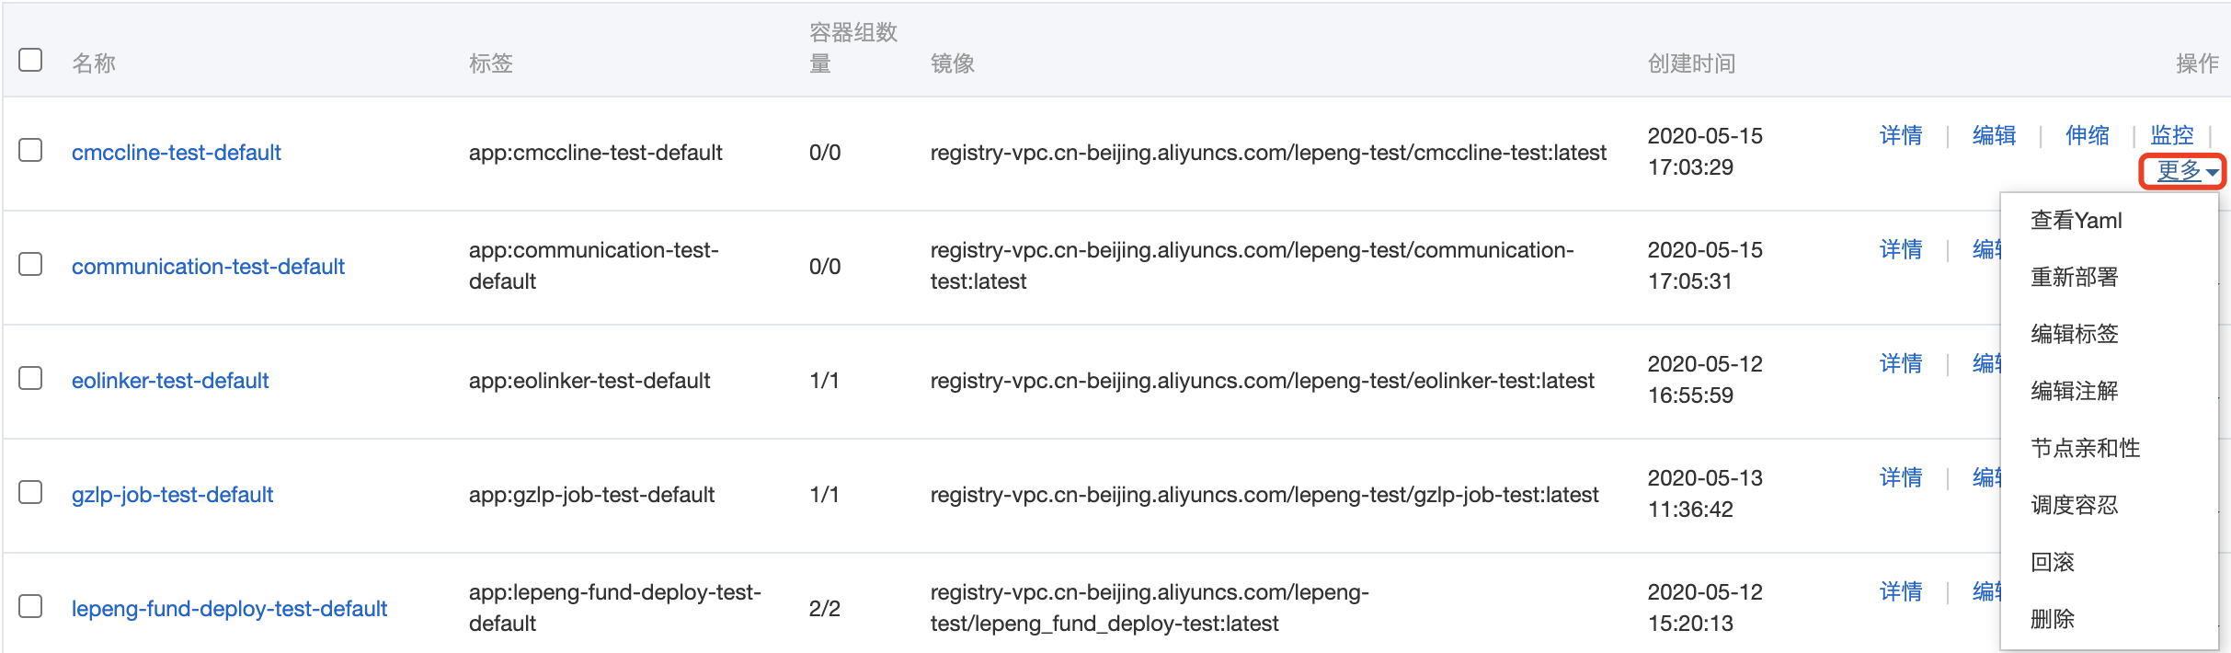Screen dimensions: 2231x653
Task: Click 伸缩 for cmccline-test-default
Action: click(2087, 136)
